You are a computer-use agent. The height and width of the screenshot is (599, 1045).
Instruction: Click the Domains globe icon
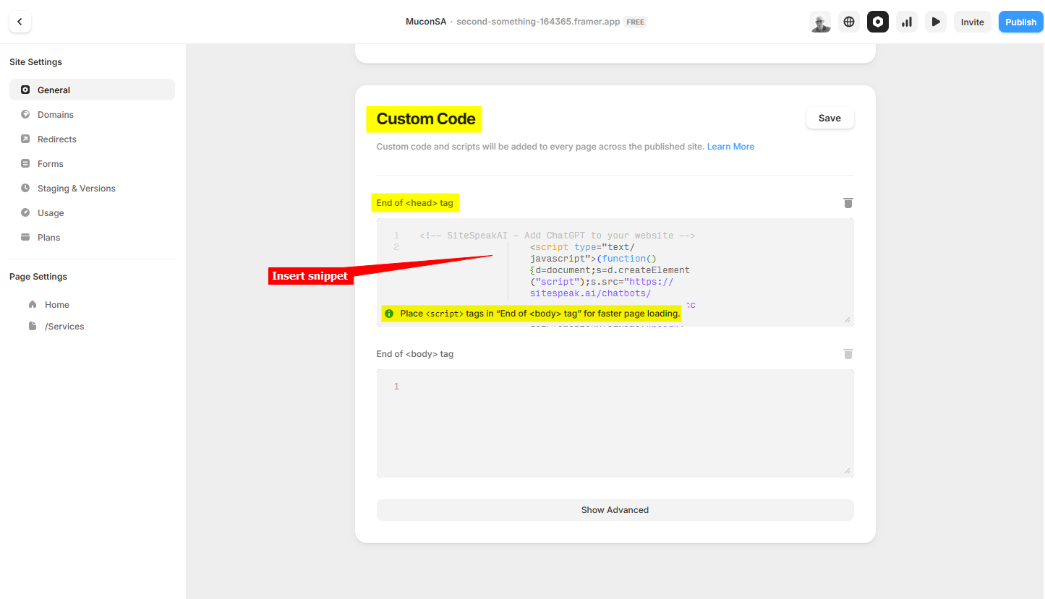pos(25,115)
